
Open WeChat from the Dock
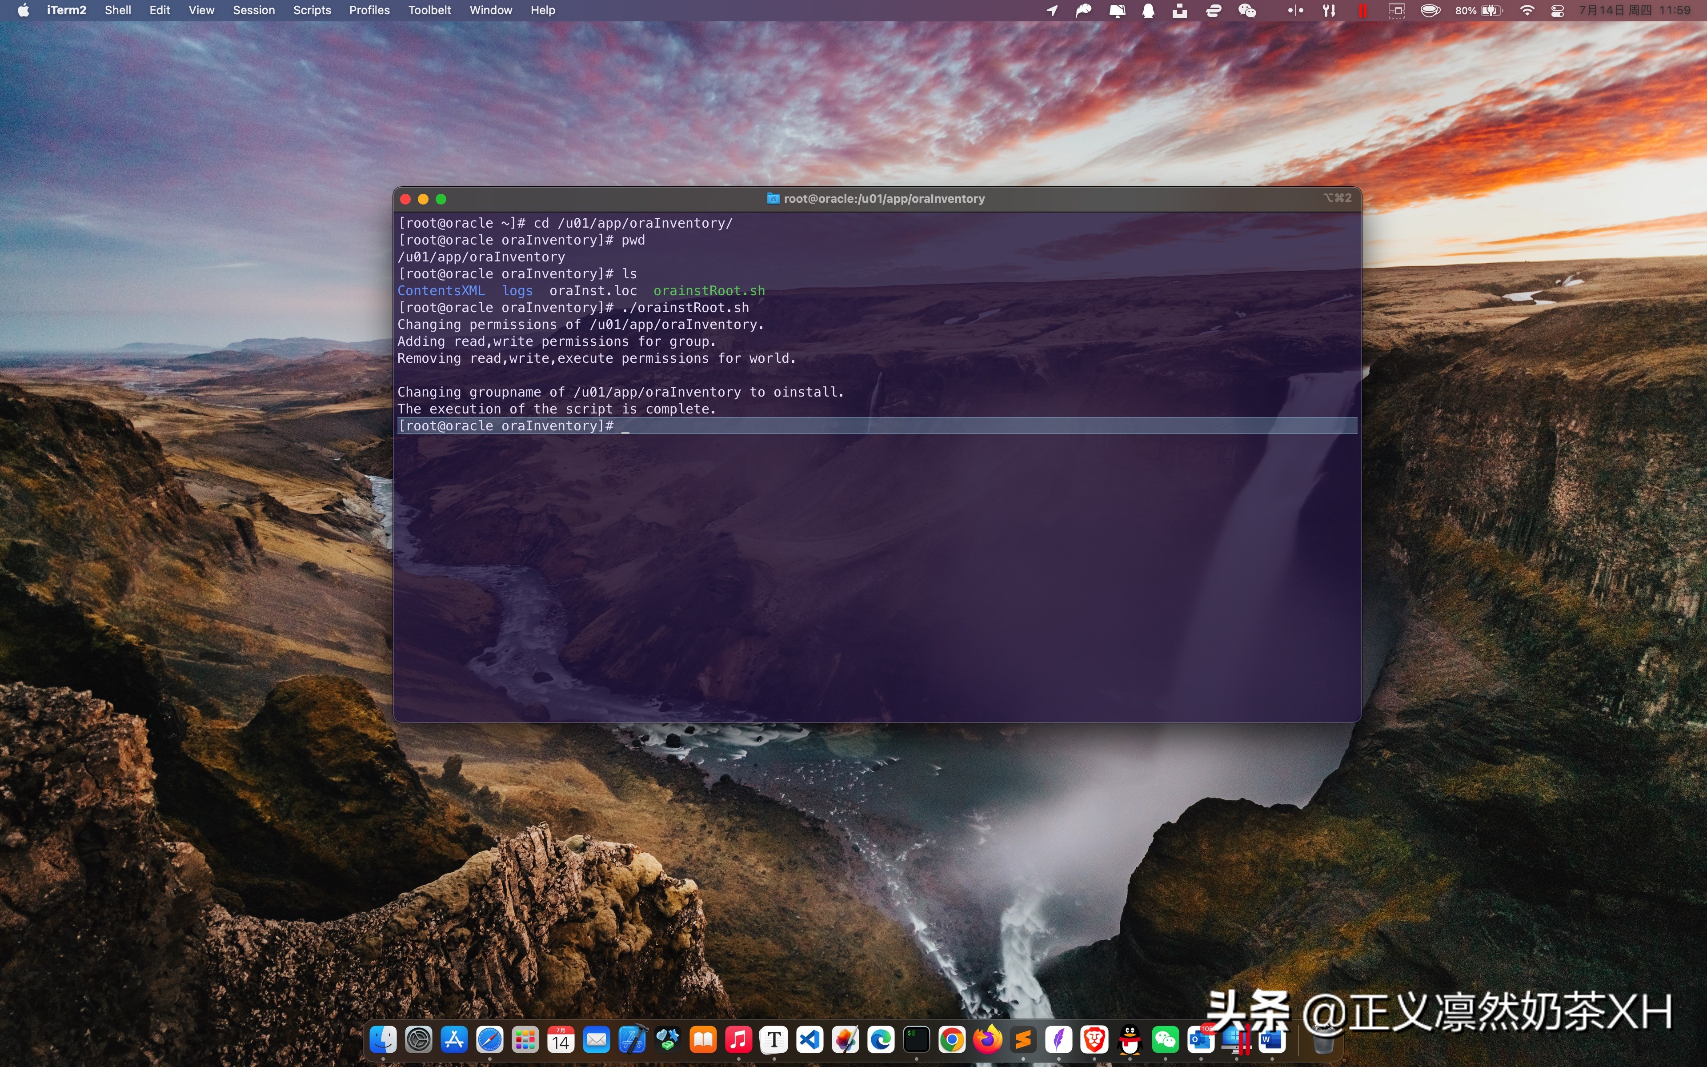point(1165,1040)
